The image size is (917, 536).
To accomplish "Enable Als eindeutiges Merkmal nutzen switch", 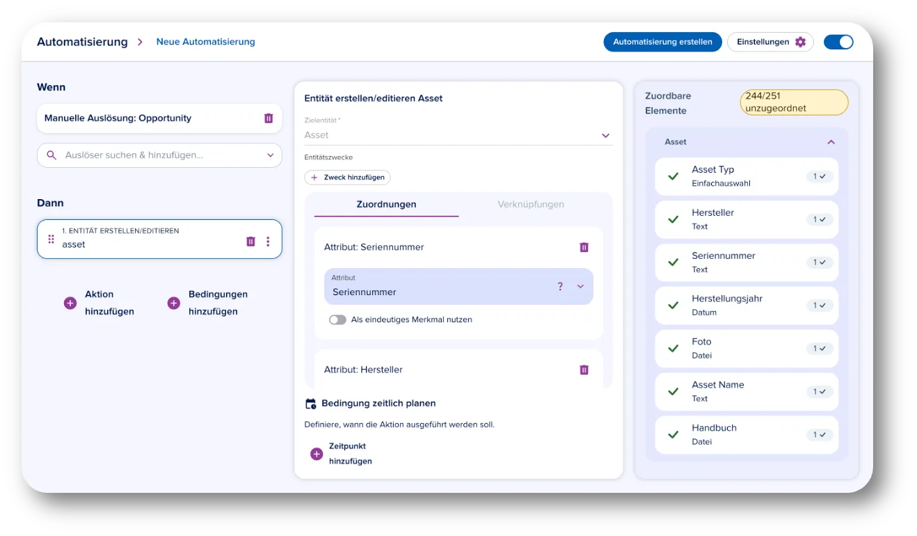I will 337,320.
